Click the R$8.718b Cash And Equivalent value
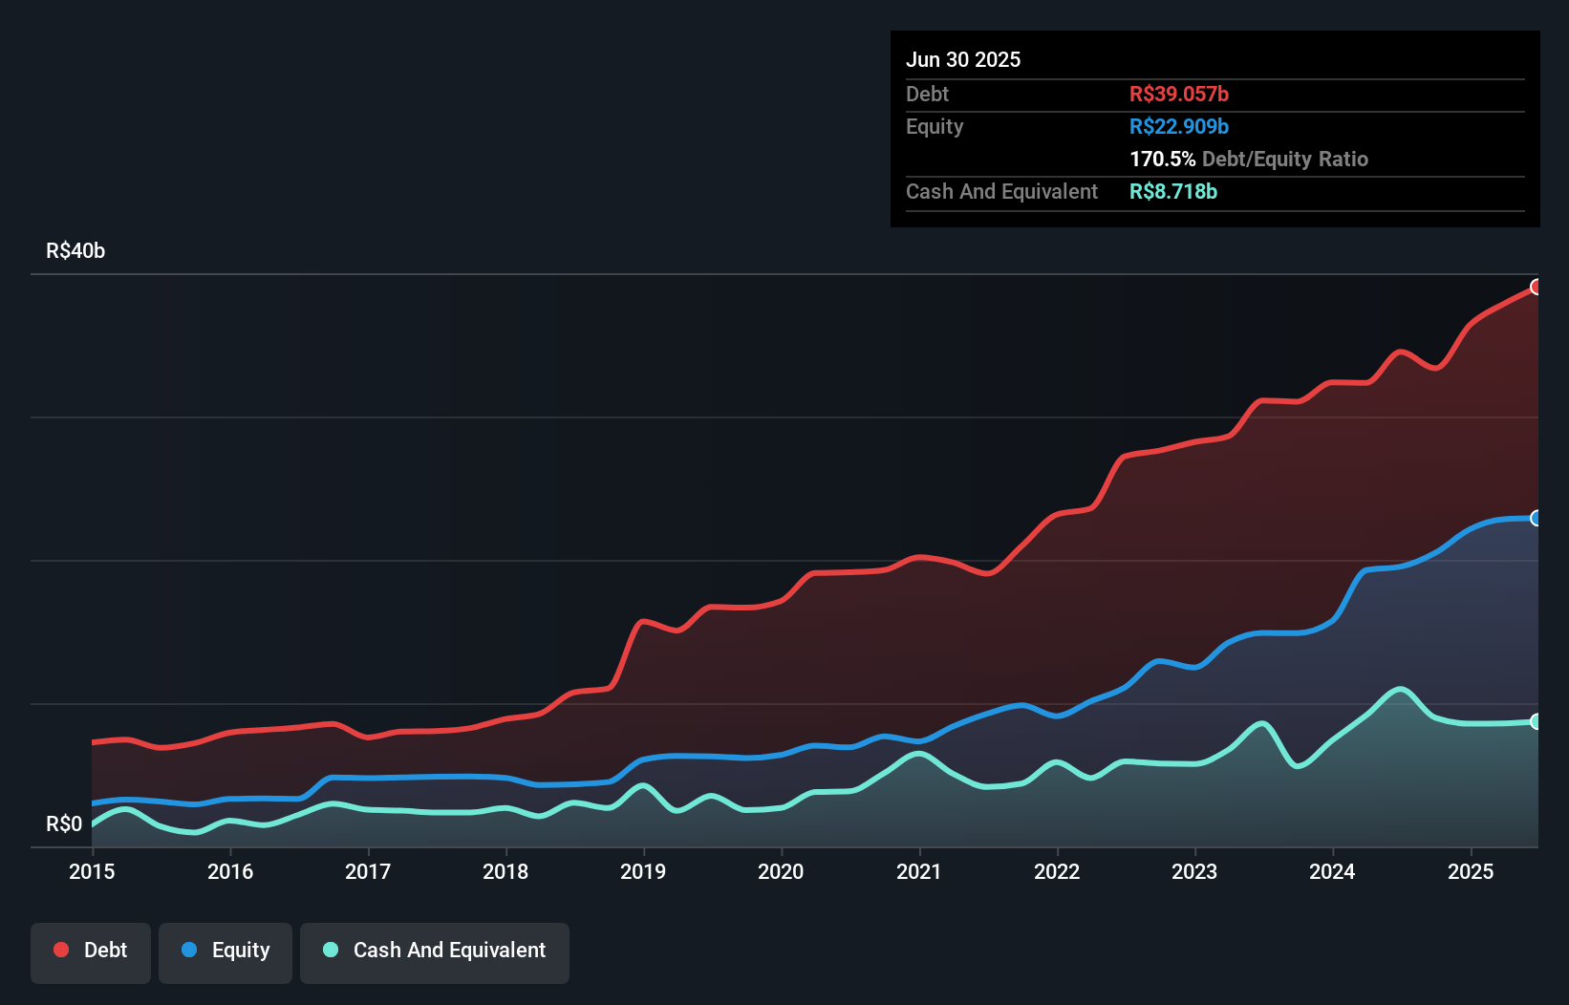The image size is (1569, 1005). [1173, 191]
